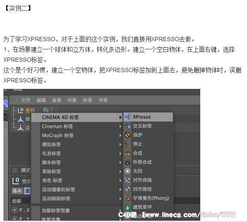Choose 对齐曲线 from the tag submenu

tap(148, 180)
